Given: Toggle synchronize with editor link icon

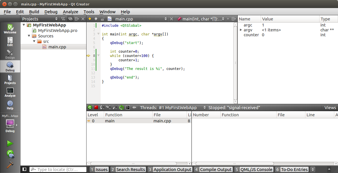Looking at the screenshot, I should tap(70, 19).
